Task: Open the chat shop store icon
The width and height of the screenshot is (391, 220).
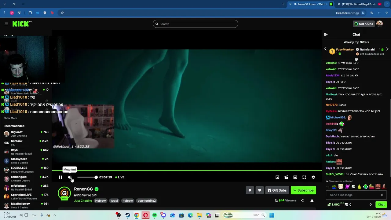Action: [346, 205]
